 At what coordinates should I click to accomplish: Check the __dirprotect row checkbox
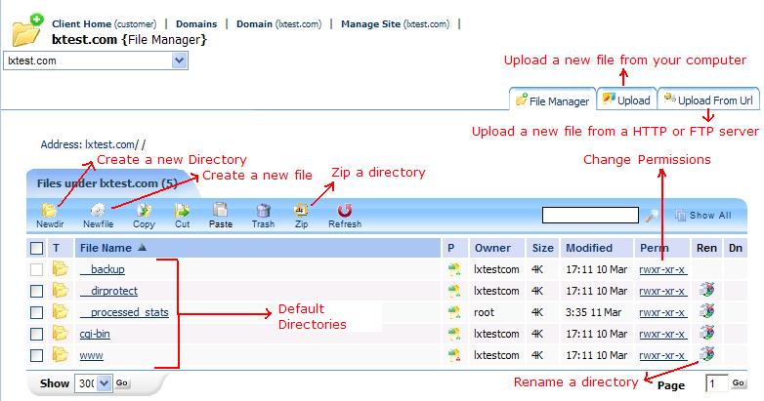[x=36, y=291]
